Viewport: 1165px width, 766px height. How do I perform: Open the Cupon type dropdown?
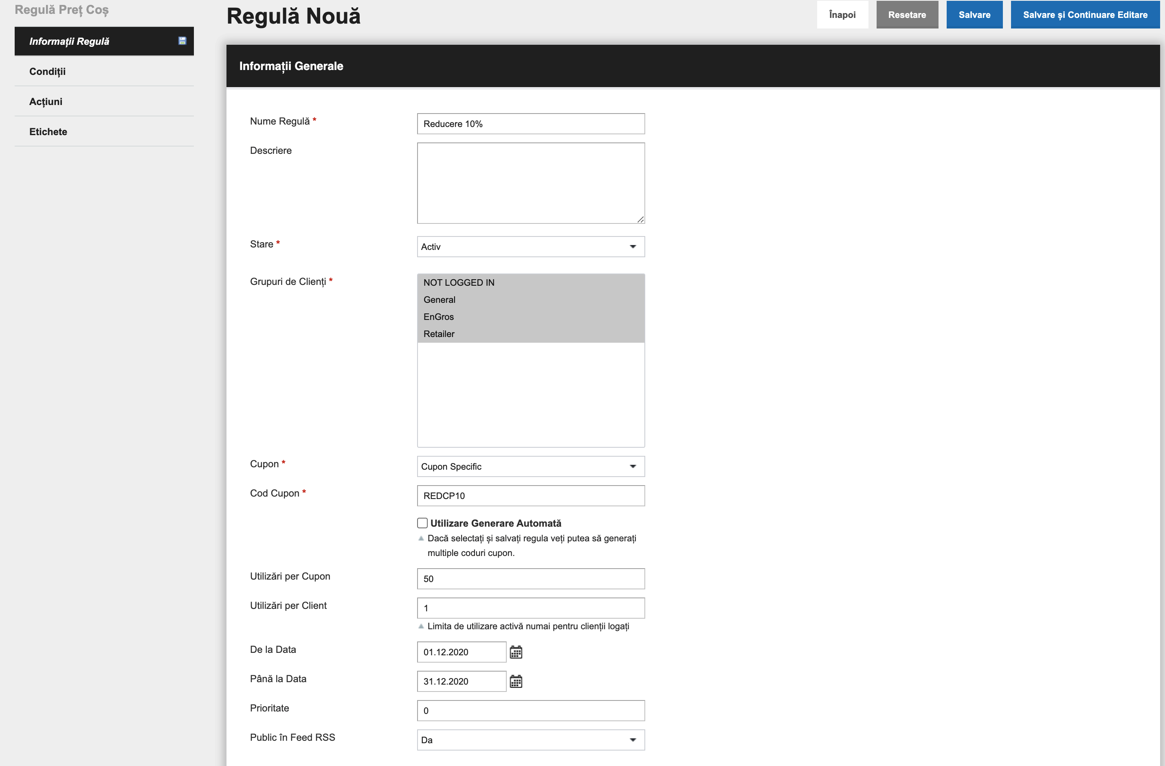point(531,466)
